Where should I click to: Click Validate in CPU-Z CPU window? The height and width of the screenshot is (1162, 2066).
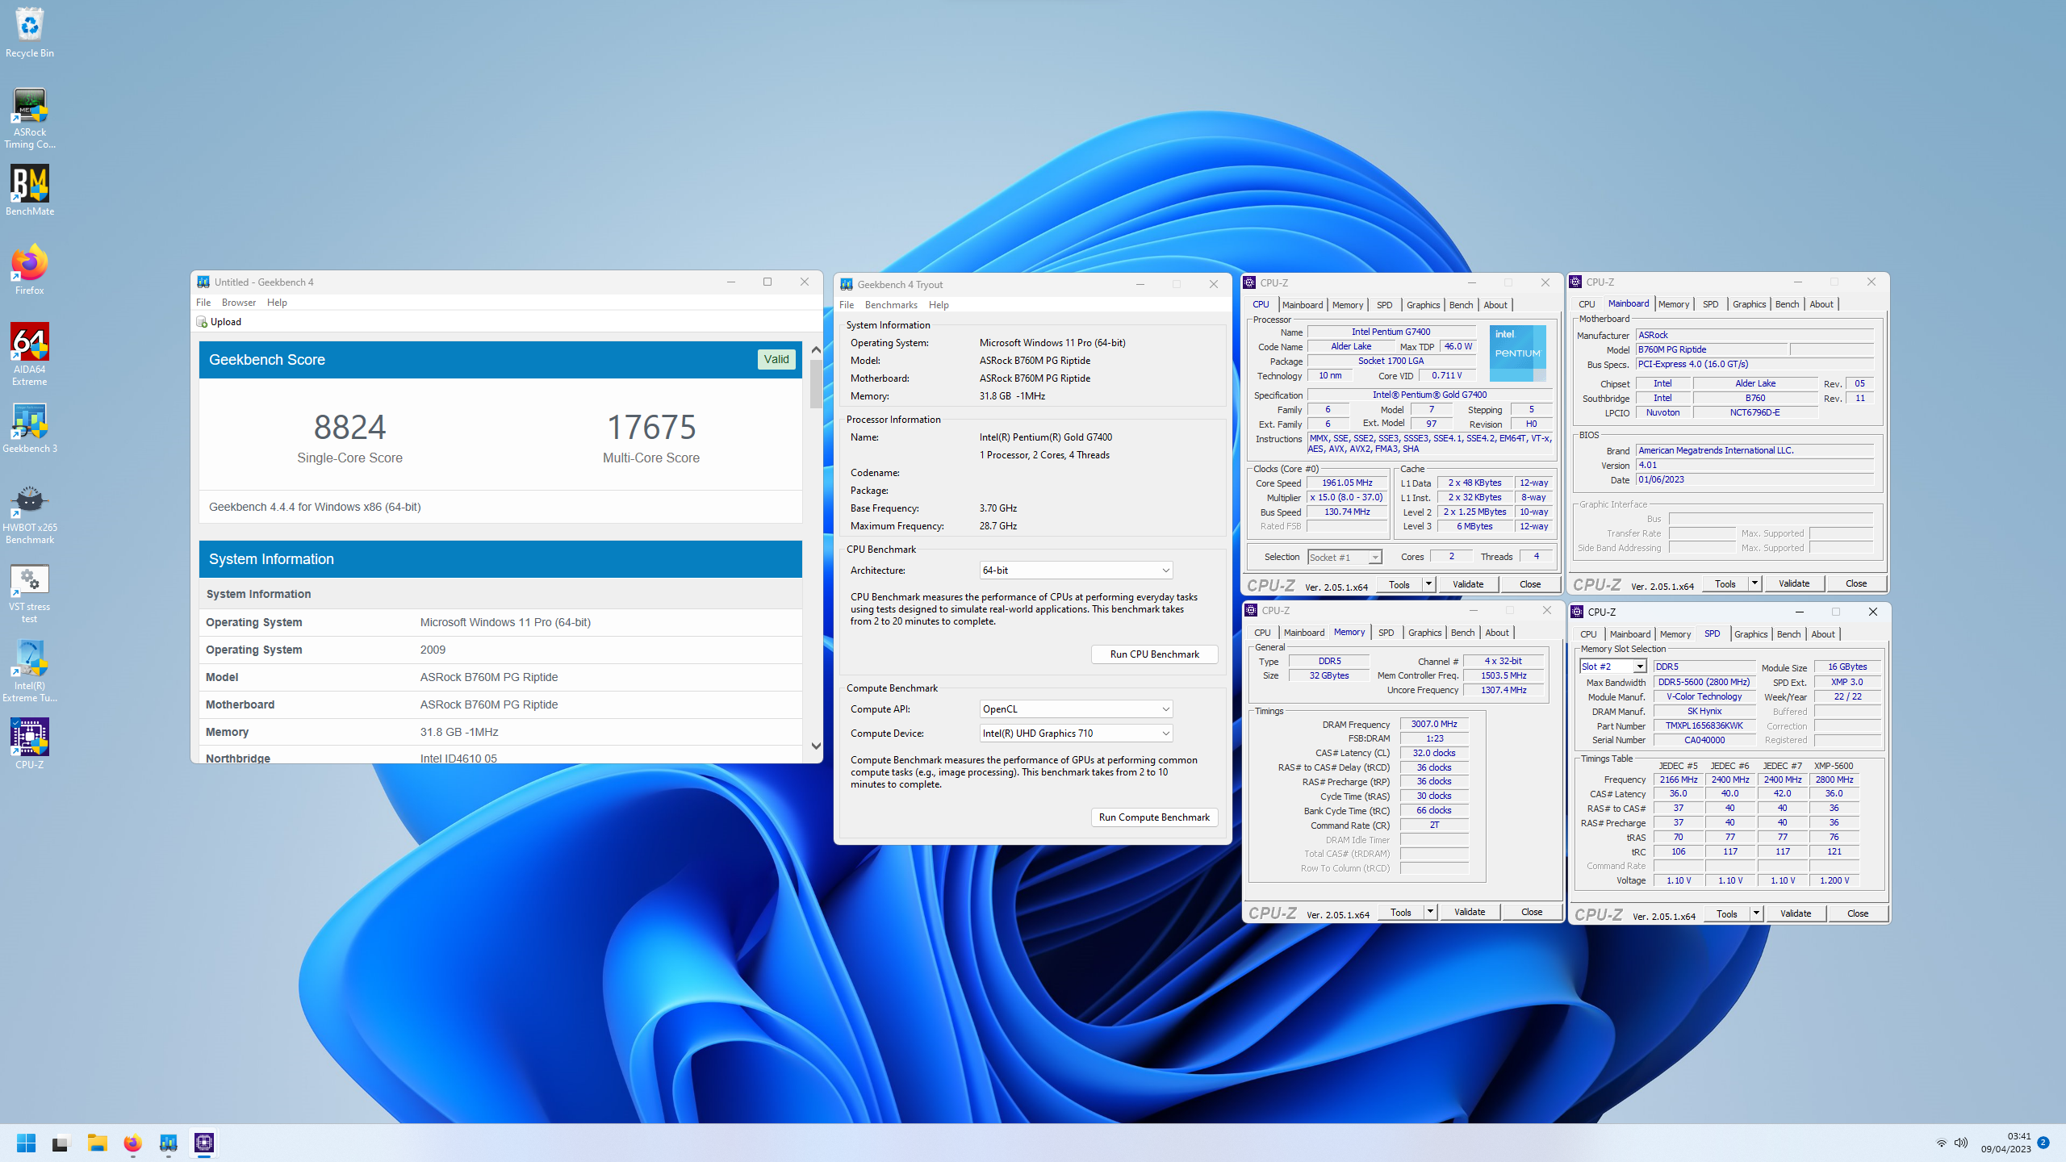(x=1468, y=584)
